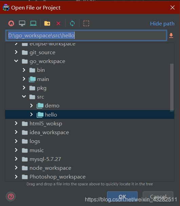Expand the git_source folder
The height and width of the screenshot is (206, 180).
16,52
